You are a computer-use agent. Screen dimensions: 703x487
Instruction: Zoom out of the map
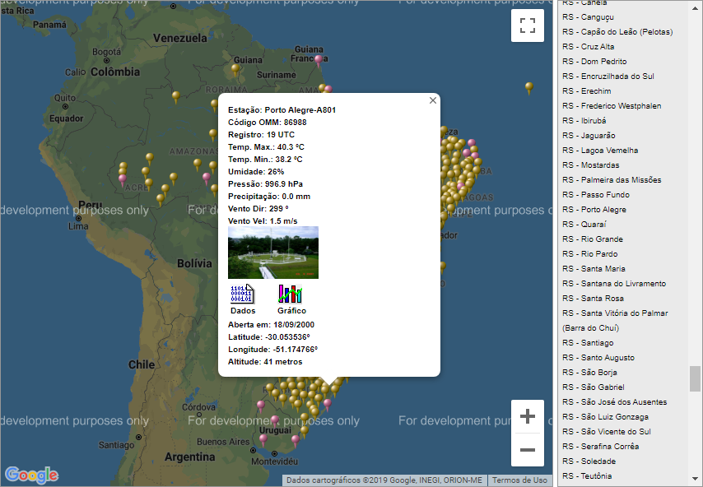click(x=528, y=450)
